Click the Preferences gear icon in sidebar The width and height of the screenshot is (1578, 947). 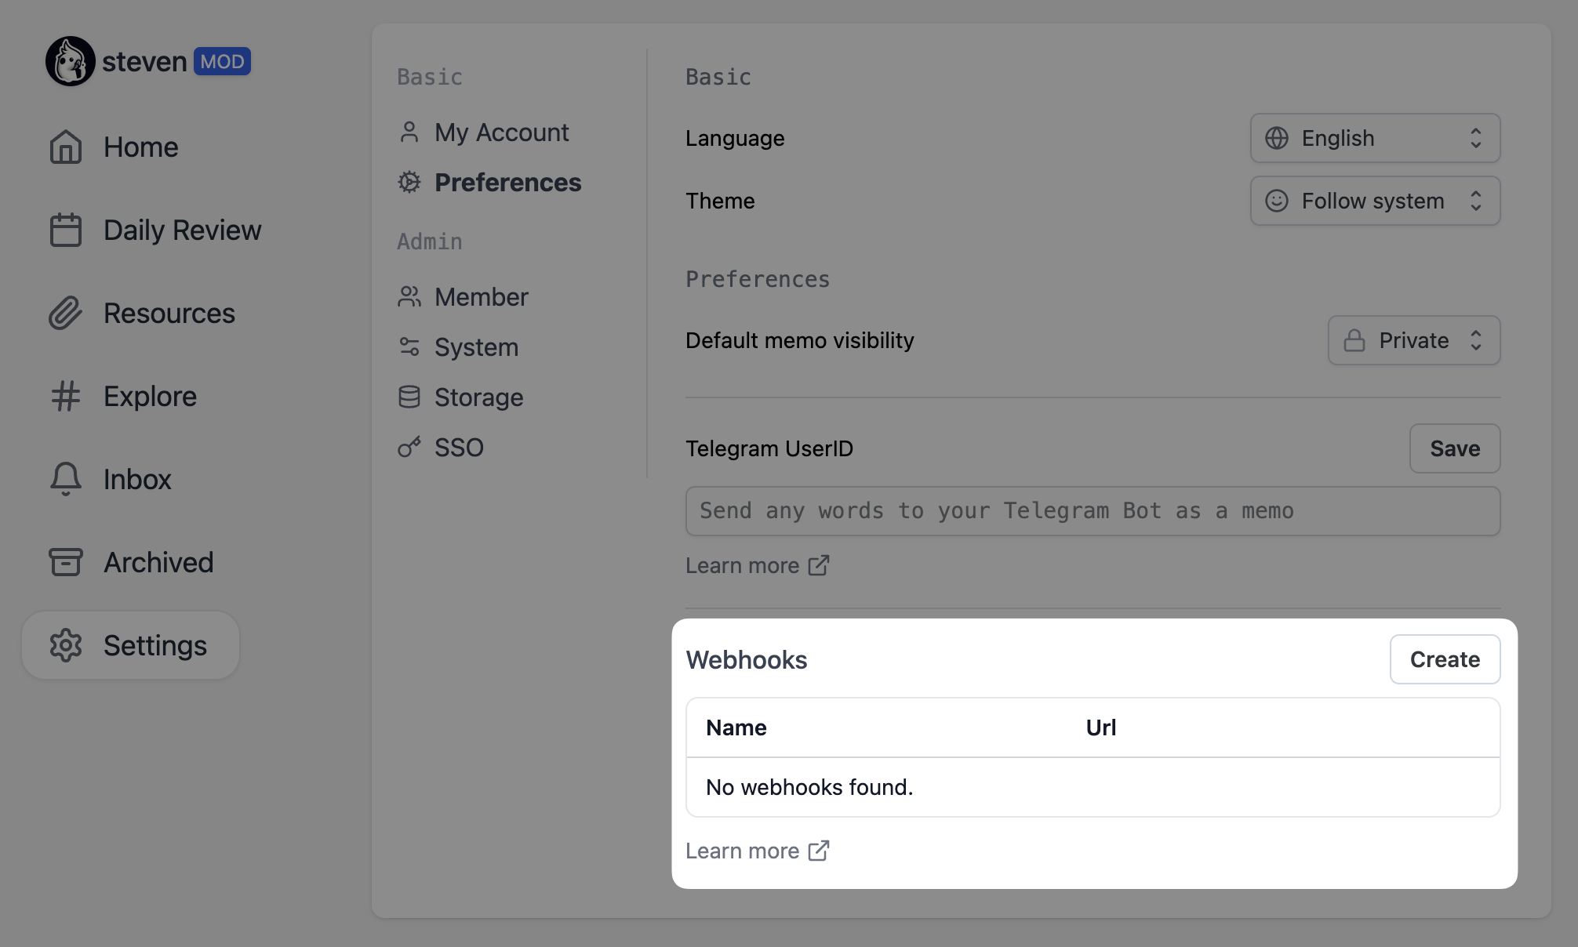pyautogui.click(x=408, y=180)
